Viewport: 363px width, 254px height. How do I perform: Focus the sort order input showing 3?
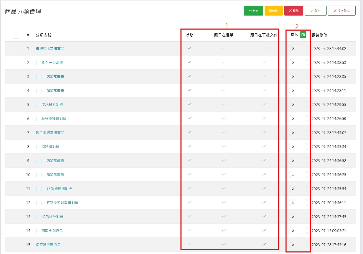298,203
